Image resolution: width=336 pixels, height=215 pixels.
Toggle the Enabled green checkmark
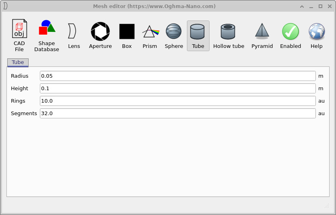[x=290, y=35]
